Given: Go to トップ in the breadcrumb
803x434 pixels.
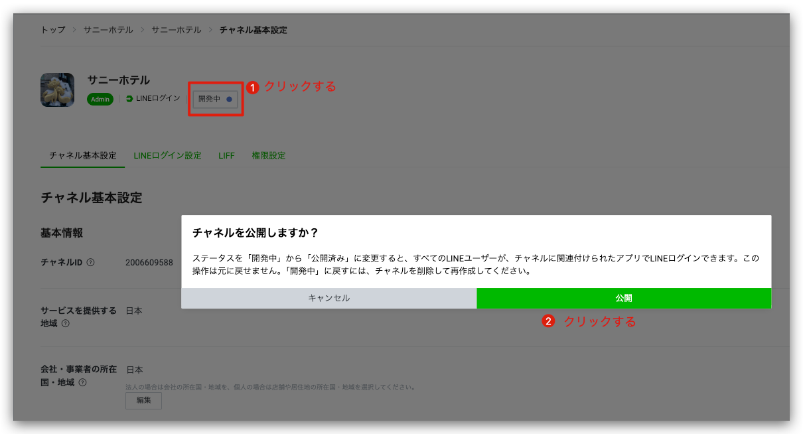Looking at the screenshot, I should pos(53,30).
